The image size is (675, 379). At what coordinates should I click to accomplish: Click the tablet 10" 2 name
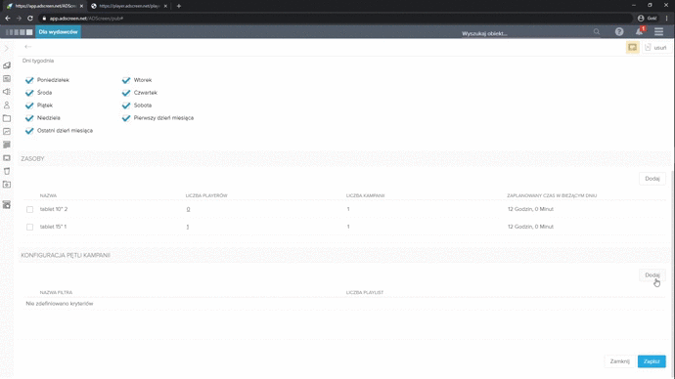[54, 209]
